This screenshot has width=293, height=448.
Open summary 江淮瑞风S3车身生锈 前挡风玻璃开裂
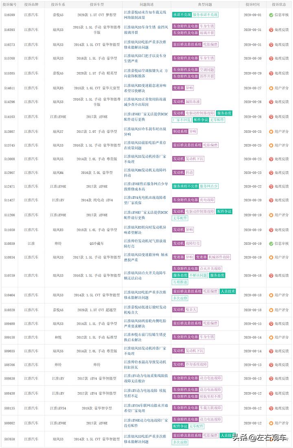point(146,30)
